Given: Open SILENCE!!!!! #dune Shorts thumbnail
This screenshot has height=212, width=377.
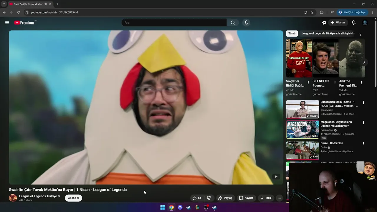Looking at the screenshot, I should (325, 58).
